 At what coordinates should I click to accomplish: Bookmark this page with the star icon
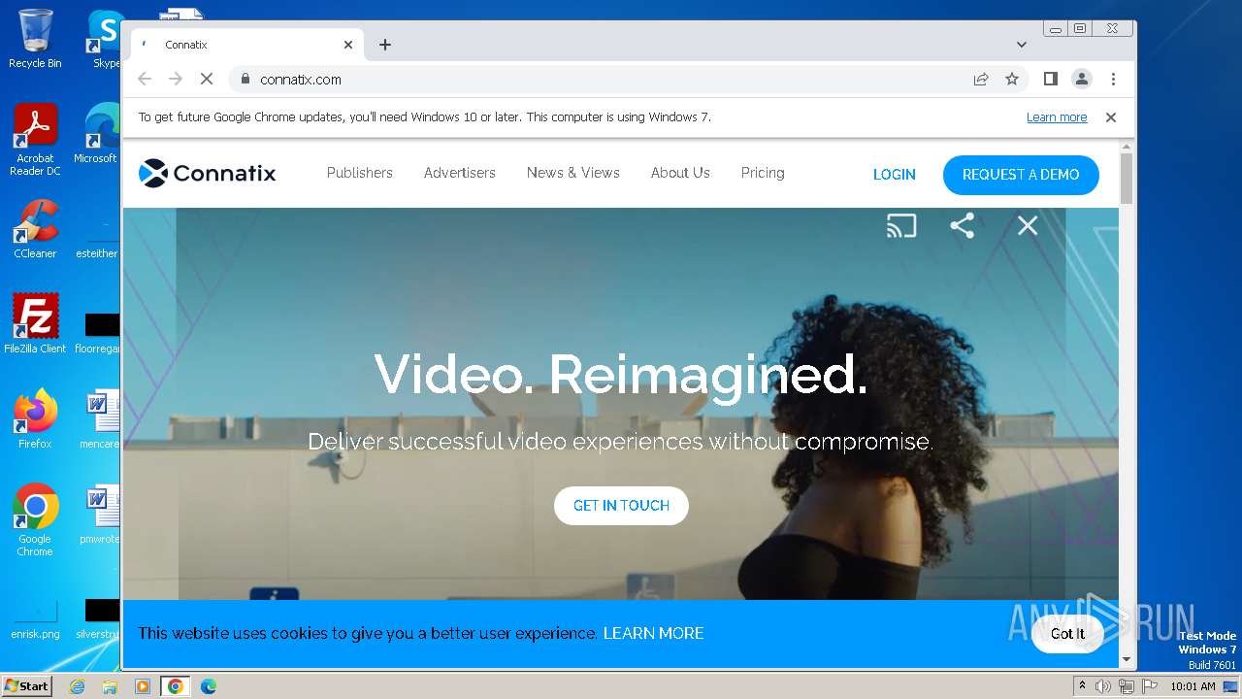pos(1012,80)
